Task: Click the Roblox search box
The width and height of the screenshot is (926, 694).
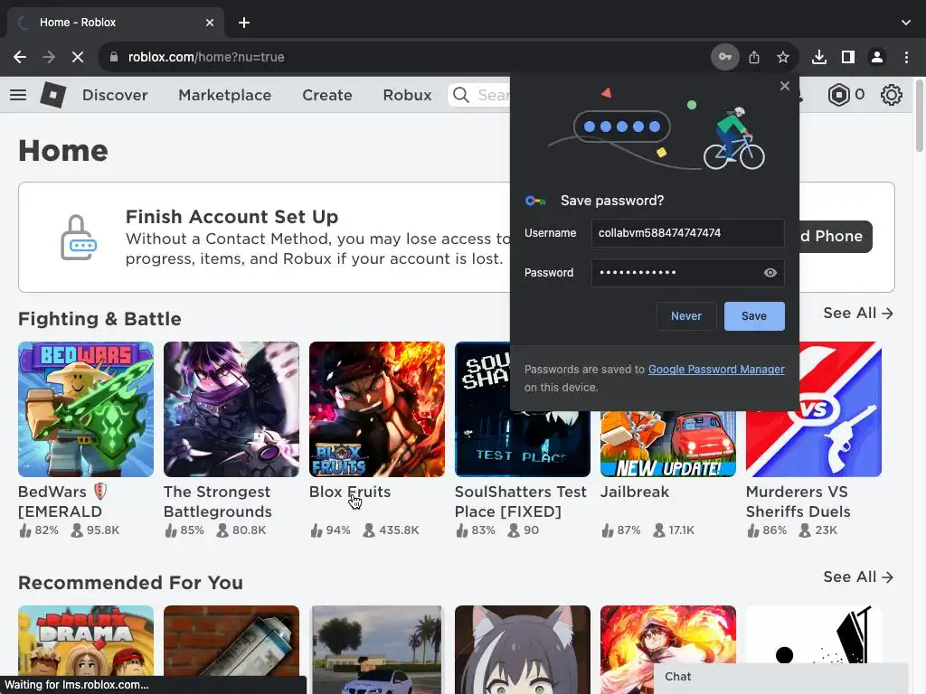Action: (479, 95)
